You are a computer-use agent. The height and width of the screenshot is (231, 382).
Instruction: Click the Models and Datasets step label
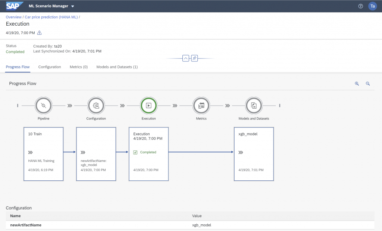click(x=254, y=119)
